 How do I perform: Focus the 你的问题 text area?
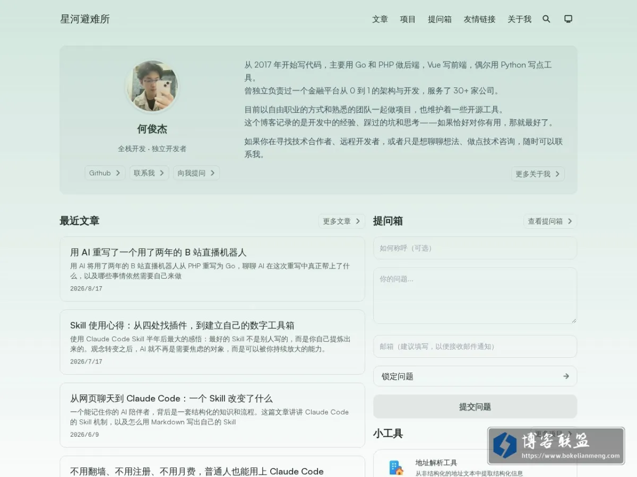click(x=475, y=295)
